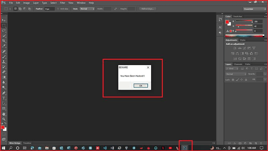Open the tool preset picker arrow
Viewport: 268px width, 151px height.
[x=10, y=9]
